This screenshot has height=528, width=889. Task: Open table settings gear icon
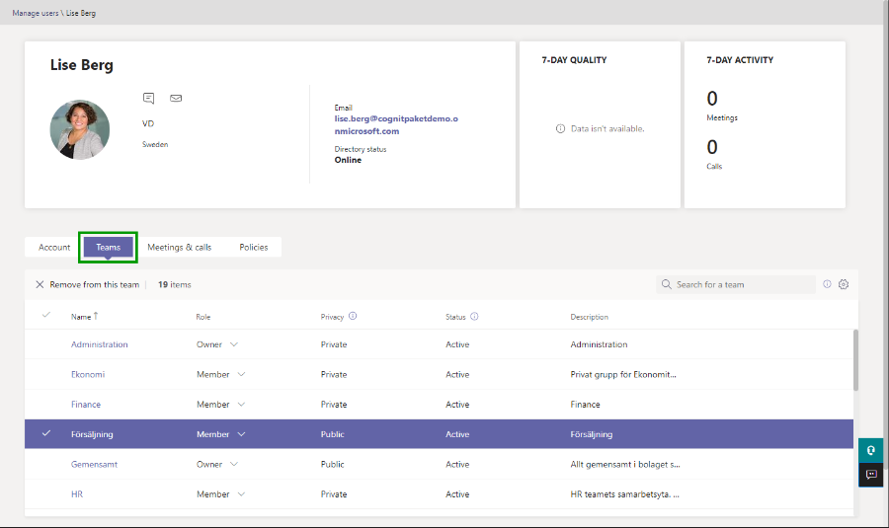(844, 284)
